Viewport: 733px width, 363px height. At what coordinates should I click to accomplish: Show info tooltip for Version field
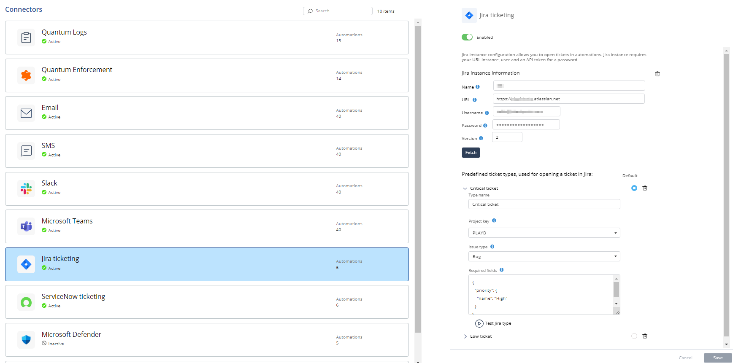[481, 138]
